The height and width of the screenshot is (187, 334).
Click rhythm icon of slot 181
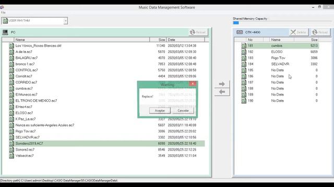tap(244, 46)
